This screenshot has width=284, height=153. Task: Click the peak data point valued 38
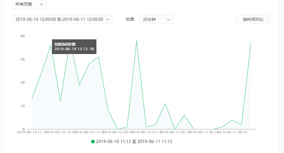[137, 41]
